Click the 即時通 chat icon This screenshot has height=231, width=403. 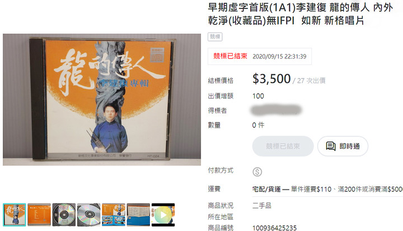point(331,146)
